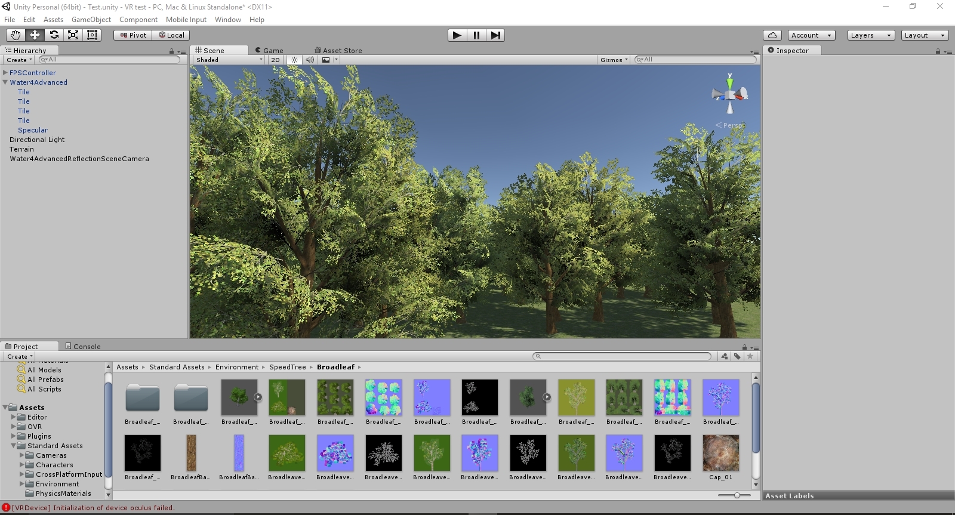Open Shaded draw mode dropdown
The height and width of the screenshot is (515, 955).
click(x=229, y=60)
